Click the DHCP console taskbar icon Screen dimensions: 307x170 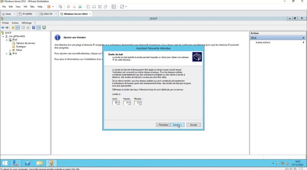point(51,163)
